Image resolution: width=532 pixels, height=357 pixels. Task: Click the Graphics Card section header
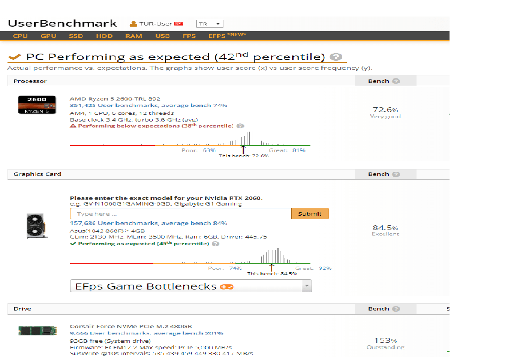click(37, 174)
